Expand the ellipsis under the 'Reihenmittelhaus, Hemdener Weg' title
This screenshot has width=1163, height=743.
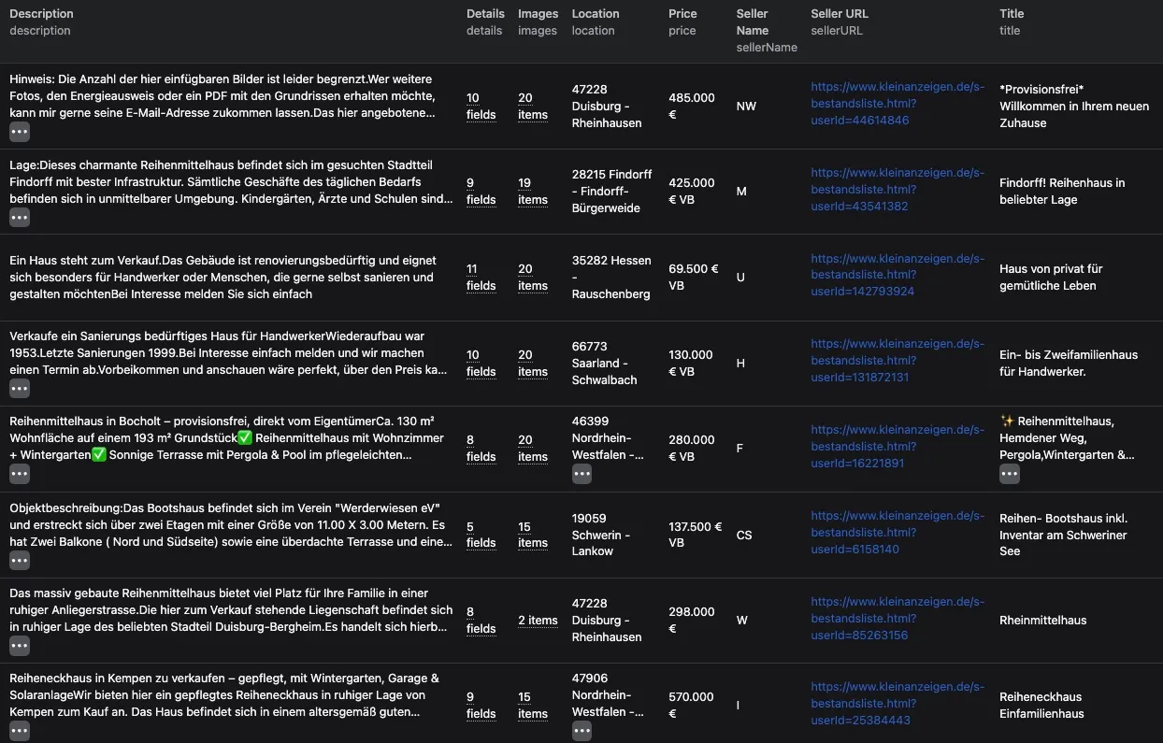(x=1009, y=474)
